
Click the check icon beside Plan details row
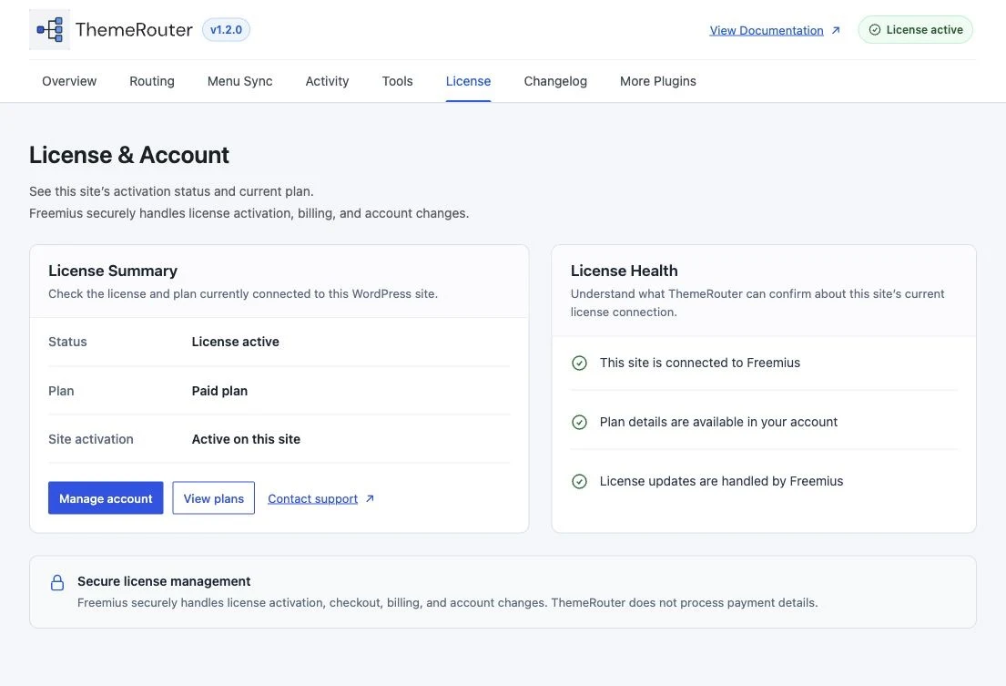pos(579,422)
